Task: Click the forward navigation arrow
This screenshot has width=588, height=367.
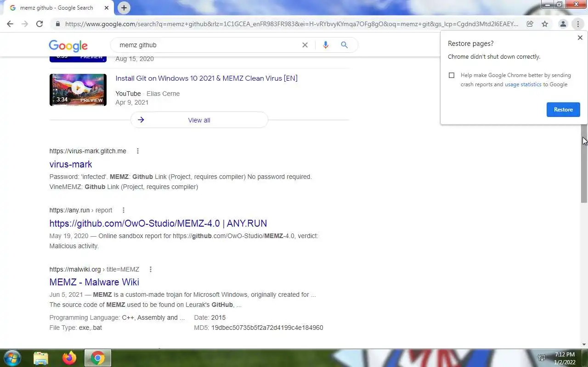Action: pos(25,24)
